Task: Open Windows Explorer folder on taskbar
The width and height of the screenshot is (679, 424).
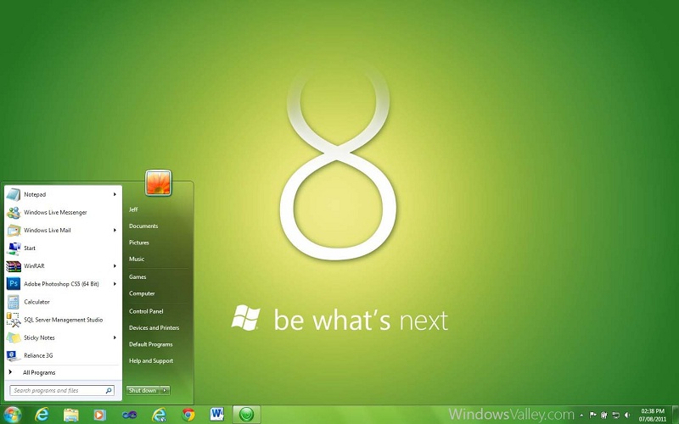Action: point(71,415)
